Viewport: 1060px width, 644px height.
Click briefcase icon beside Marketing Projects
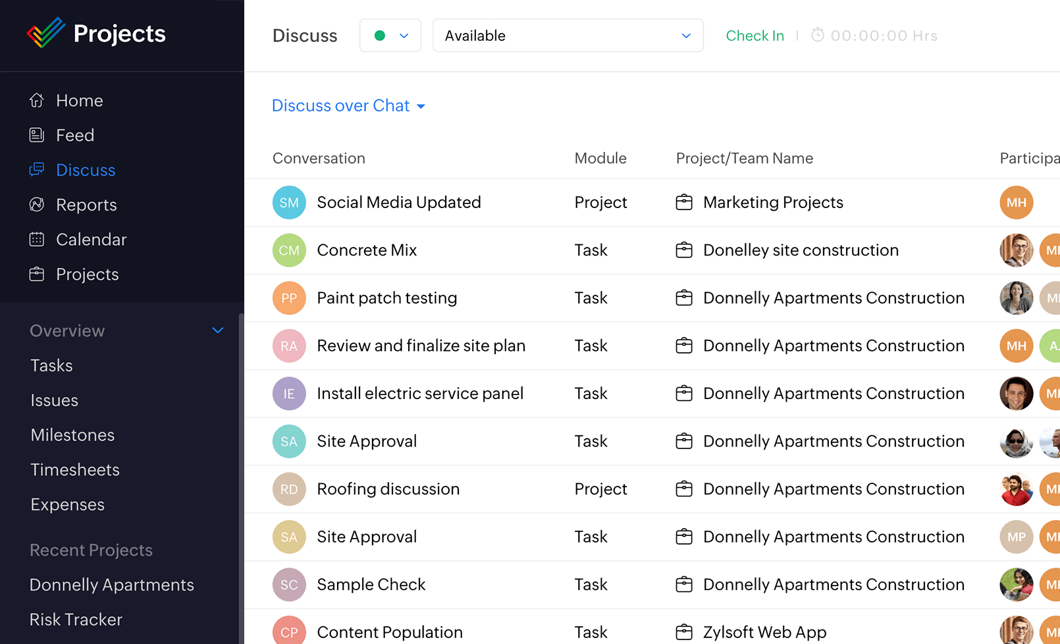click(x=684, y=203)
